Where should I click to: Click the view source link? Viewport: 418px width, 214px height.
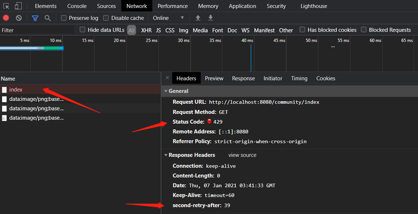coord(242,155)
